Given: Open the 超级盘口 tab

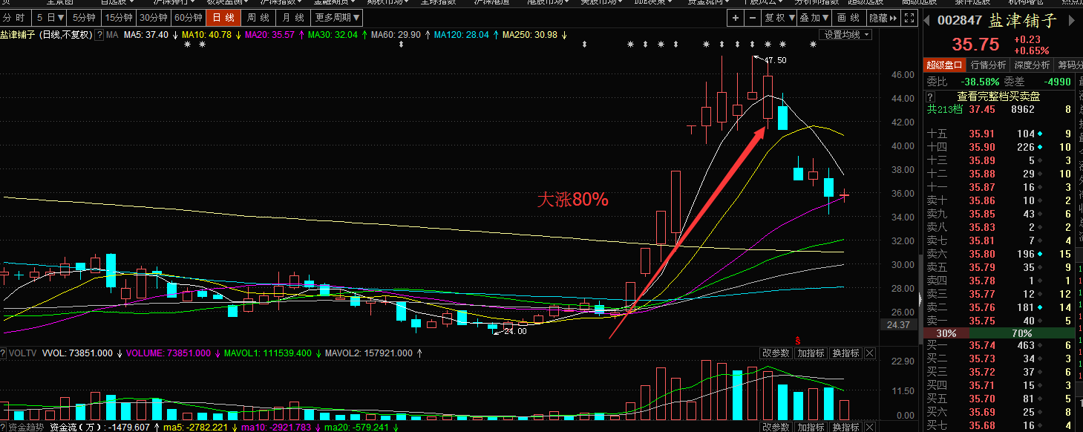Looking at the screenshot, I should 944,65.
